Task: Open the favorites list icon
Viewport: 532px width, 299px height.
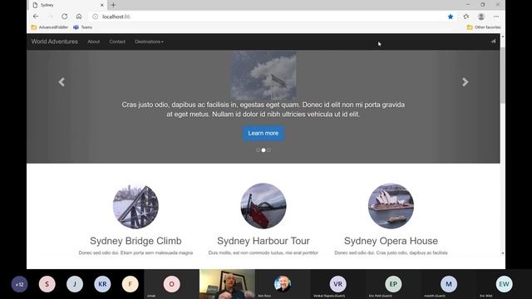Action: (466, 17)
